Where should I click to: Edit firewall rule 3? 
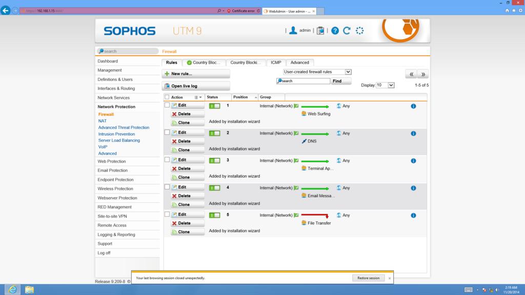[188, 160]
